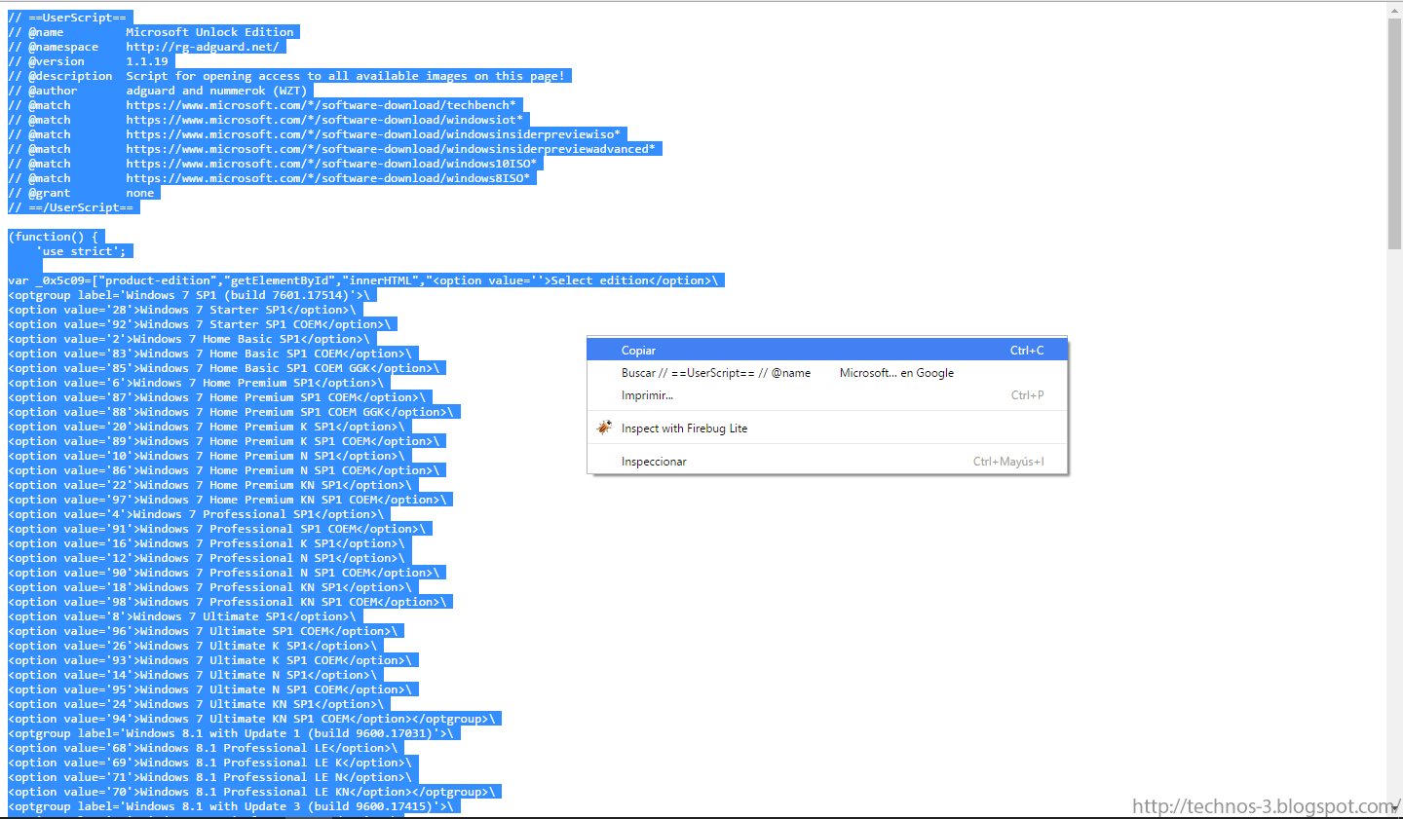
Task: Click the techbench match URL
Action: 321,105
